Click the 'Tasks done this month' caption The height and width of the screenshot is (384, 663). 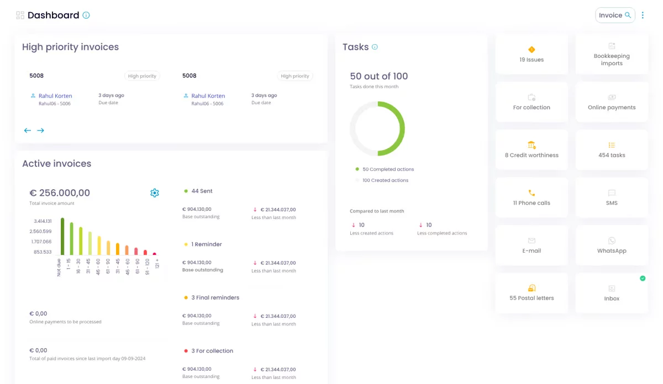(x=374, y=87)
